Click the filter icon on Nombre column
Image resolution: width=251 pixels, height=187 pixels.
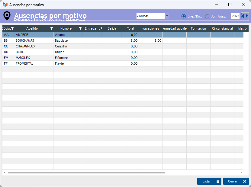[80, 28]
